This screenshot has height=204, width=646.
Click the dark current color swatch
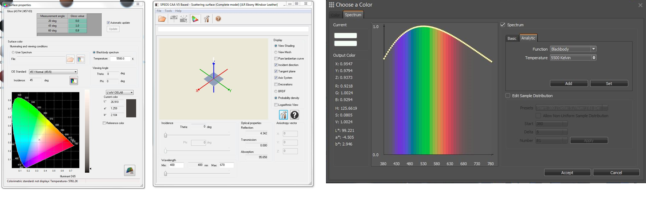[131, 108]
